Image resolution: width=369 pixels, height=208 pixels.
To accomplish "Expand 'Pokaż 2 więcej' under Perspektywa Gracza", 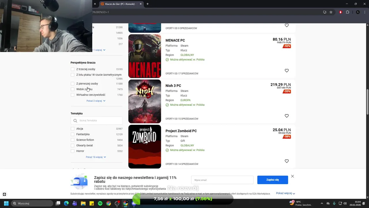I will 96,101.
